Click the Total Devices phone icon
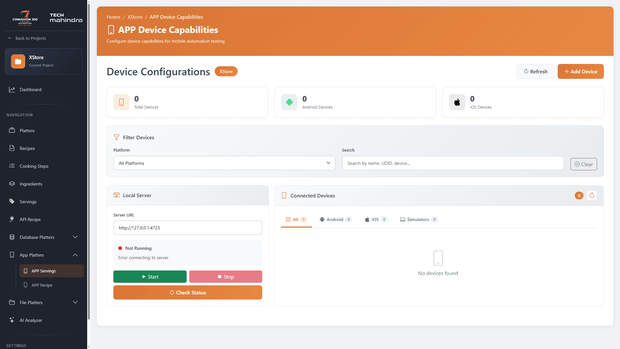620x349 pixels. click(121, 102)
